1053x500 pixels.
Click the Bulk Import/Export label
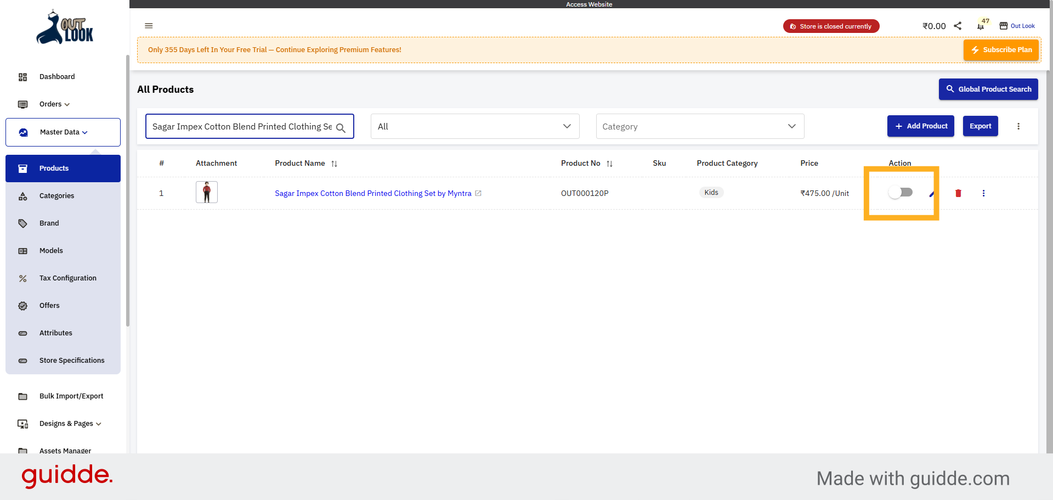tap(71, 396)
